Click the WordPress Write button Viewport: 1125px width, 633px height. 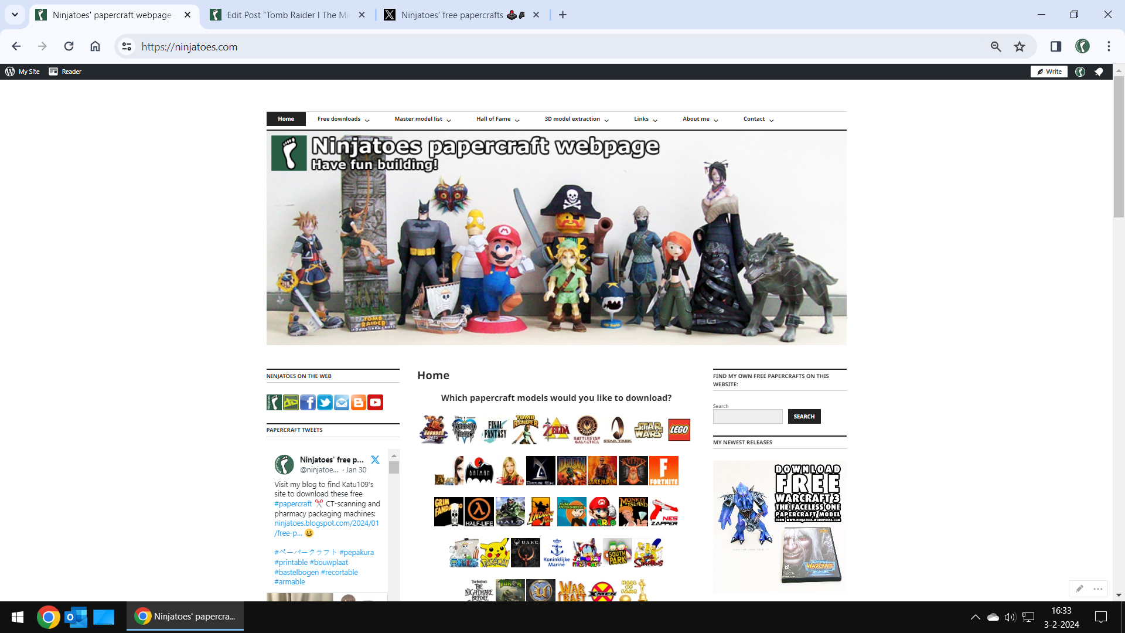pyautogui.click(x=1049, y=72)
